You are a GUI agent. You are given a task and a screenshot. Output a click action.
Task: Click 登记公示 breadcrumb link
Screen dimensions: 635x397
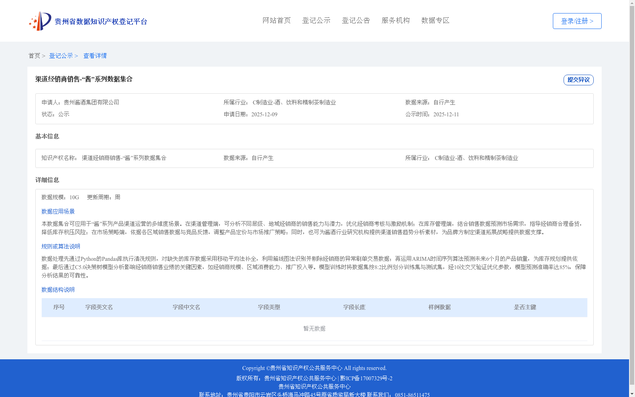pyautogui.click(x=61, y=56)
